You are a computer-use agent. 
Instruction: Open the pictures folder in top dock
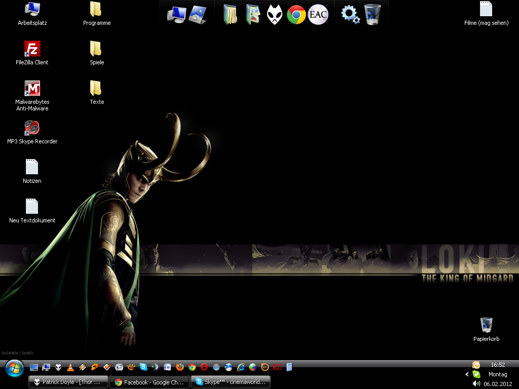[253, 15]
